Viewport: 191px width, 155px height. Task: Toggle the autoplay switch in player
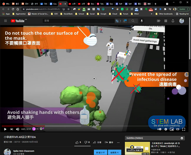159,129
